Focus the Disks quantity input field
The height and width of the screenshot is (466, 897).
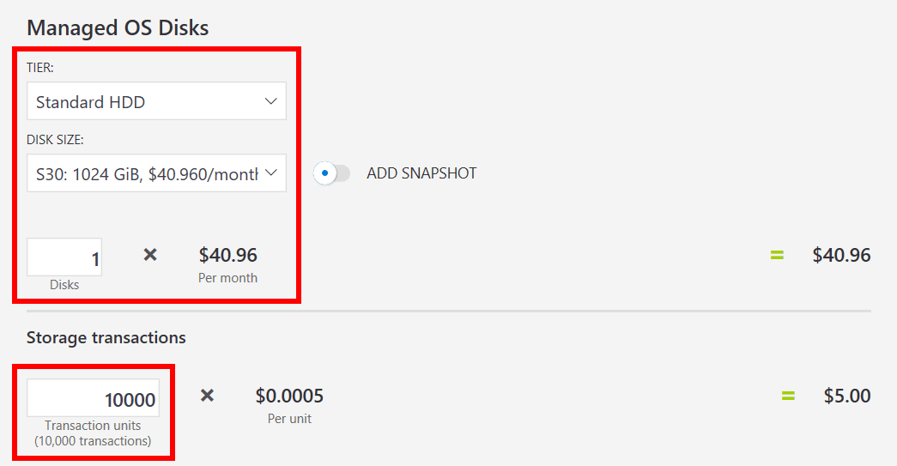(x=64, y=257)
